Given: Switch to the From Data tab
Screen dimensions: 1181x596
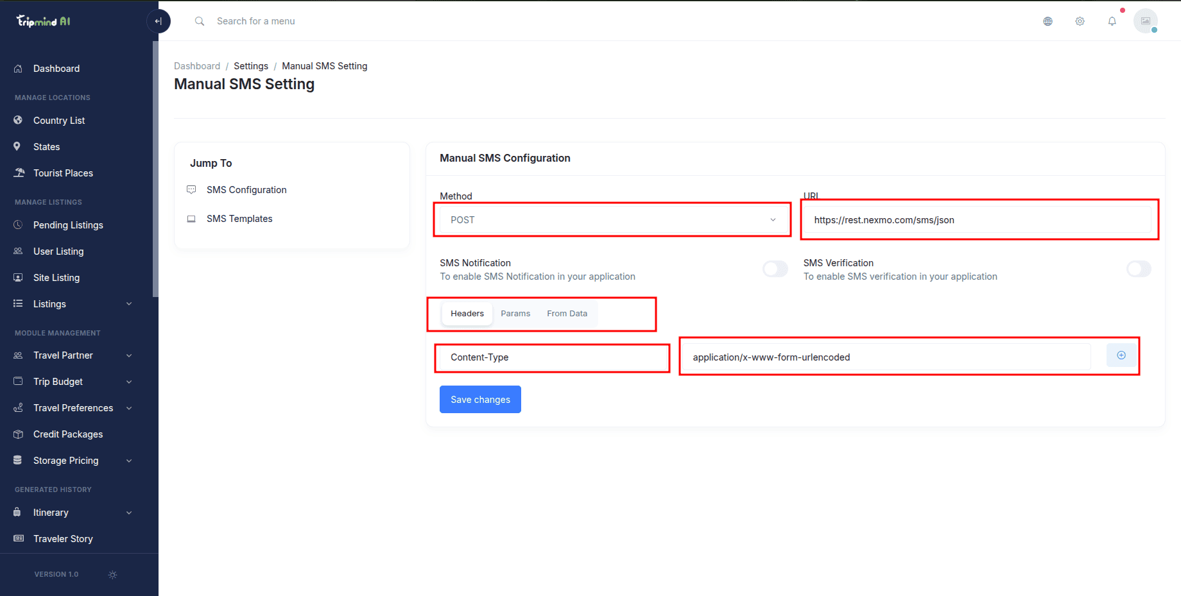Looking at the screenshot, I should tap(567, 314).
